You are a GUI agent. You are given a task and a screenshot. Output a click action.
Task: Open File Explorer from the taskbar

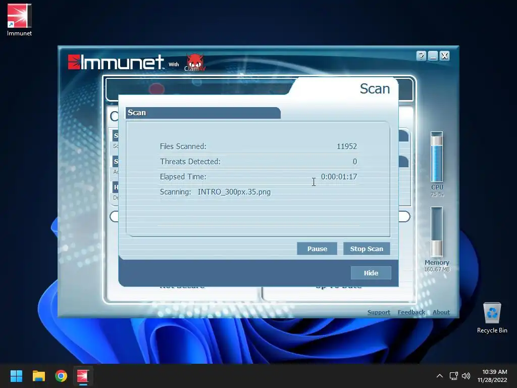point(38,376)
